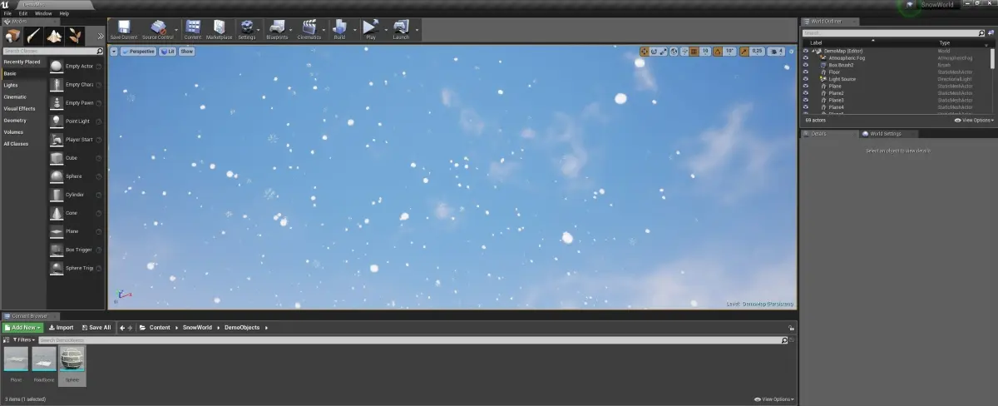Open the scale snap 0.25 dropdown
998x406 pixels.
click(757, 52)
